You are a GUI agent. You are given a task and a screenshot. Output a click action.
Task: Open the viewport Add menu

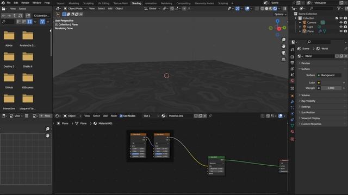tap(110, 9)
